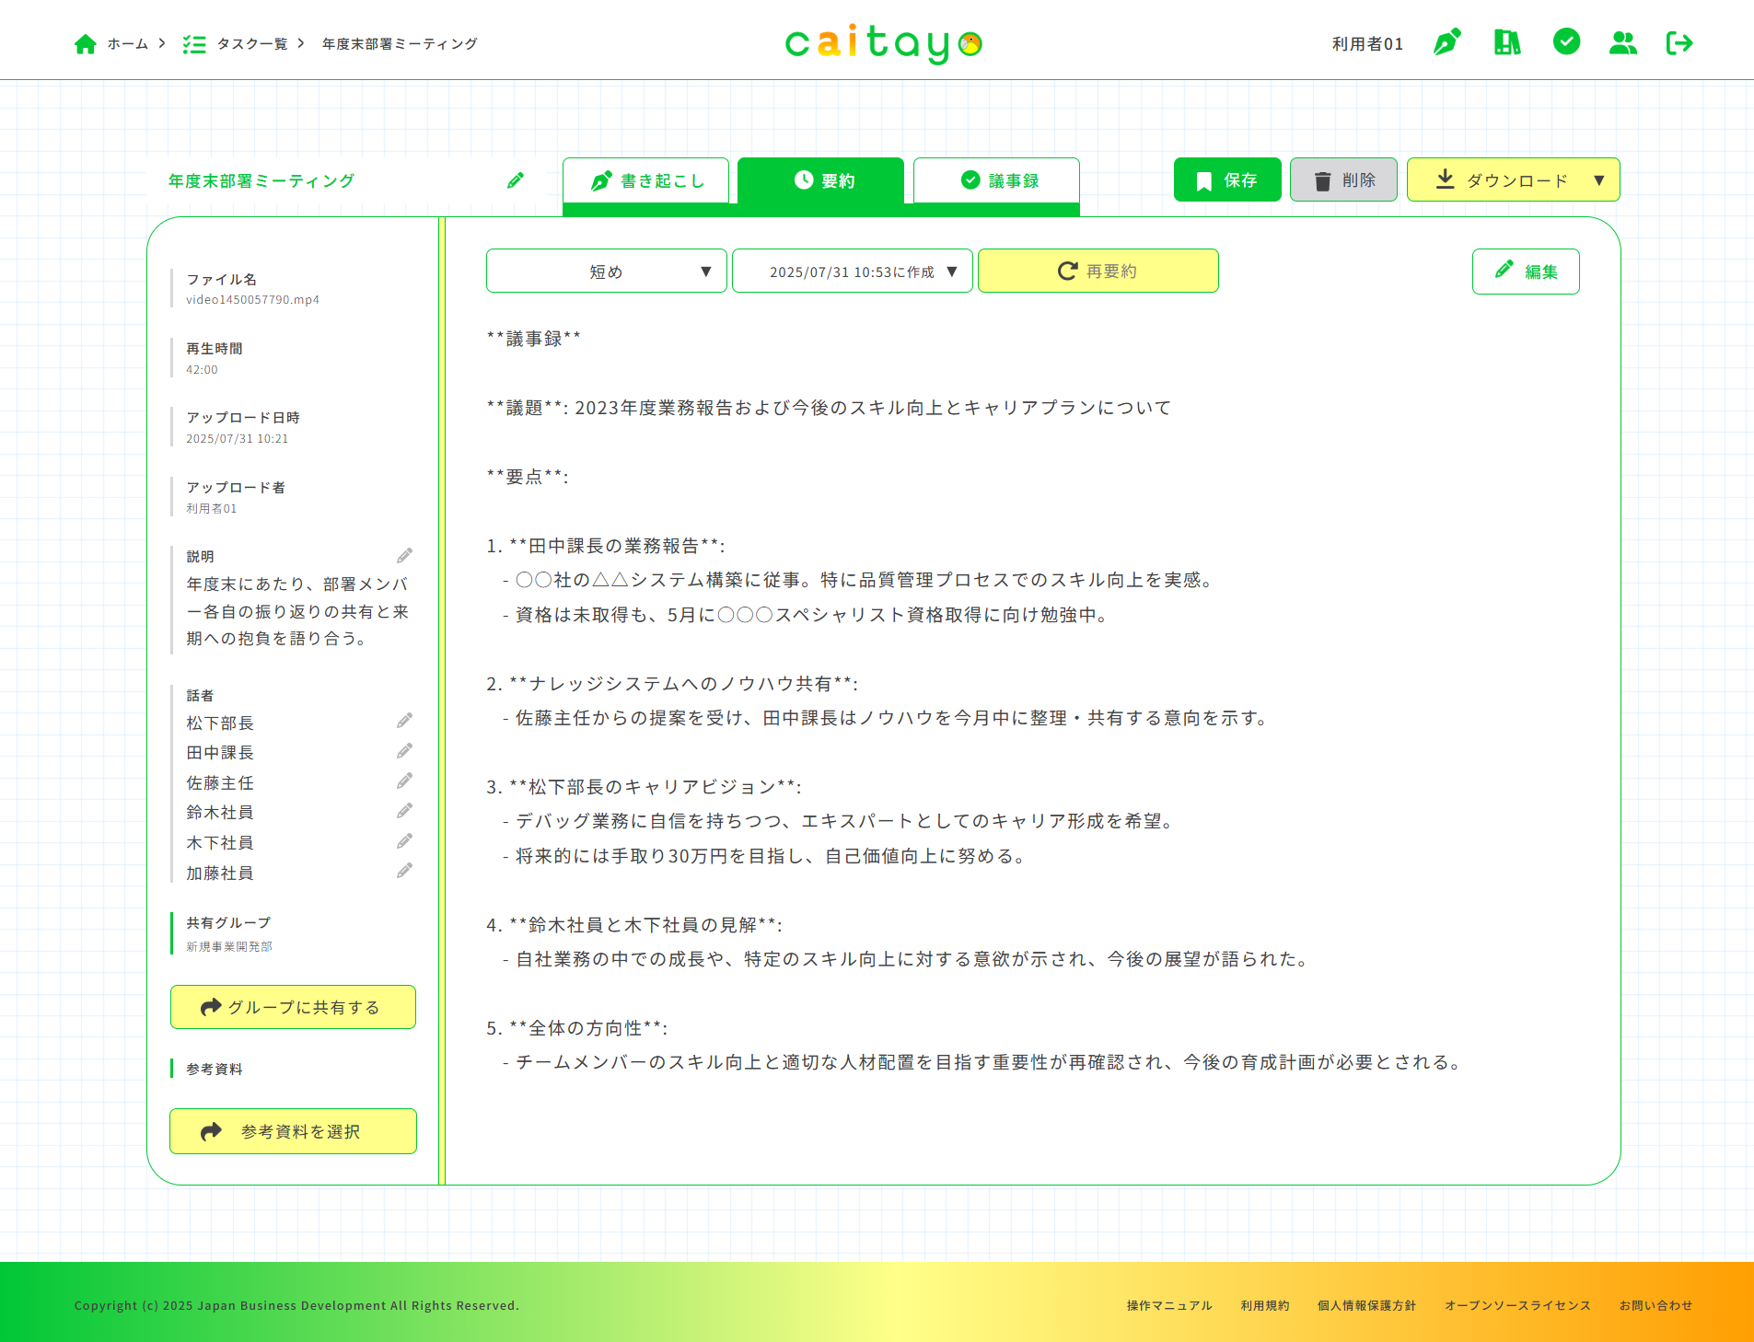Click the pen nib icon in header

tap(1446, 42)
